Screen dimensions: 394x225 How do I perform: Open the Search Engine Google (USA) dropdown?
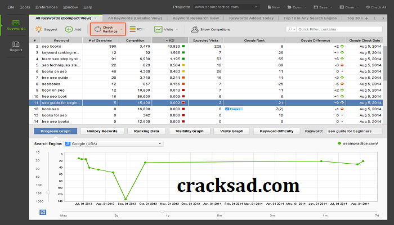pos(114,143)
